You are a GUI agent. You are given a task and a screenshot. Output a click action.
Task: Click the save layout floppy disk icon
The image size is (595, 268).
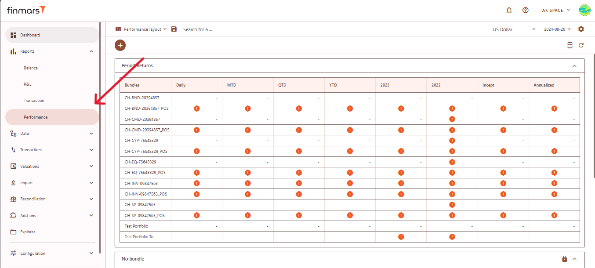tap(174, 29)
